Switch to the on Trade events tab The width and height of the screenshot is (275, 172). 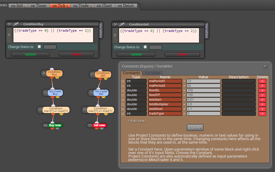click(x=82, y=6)
